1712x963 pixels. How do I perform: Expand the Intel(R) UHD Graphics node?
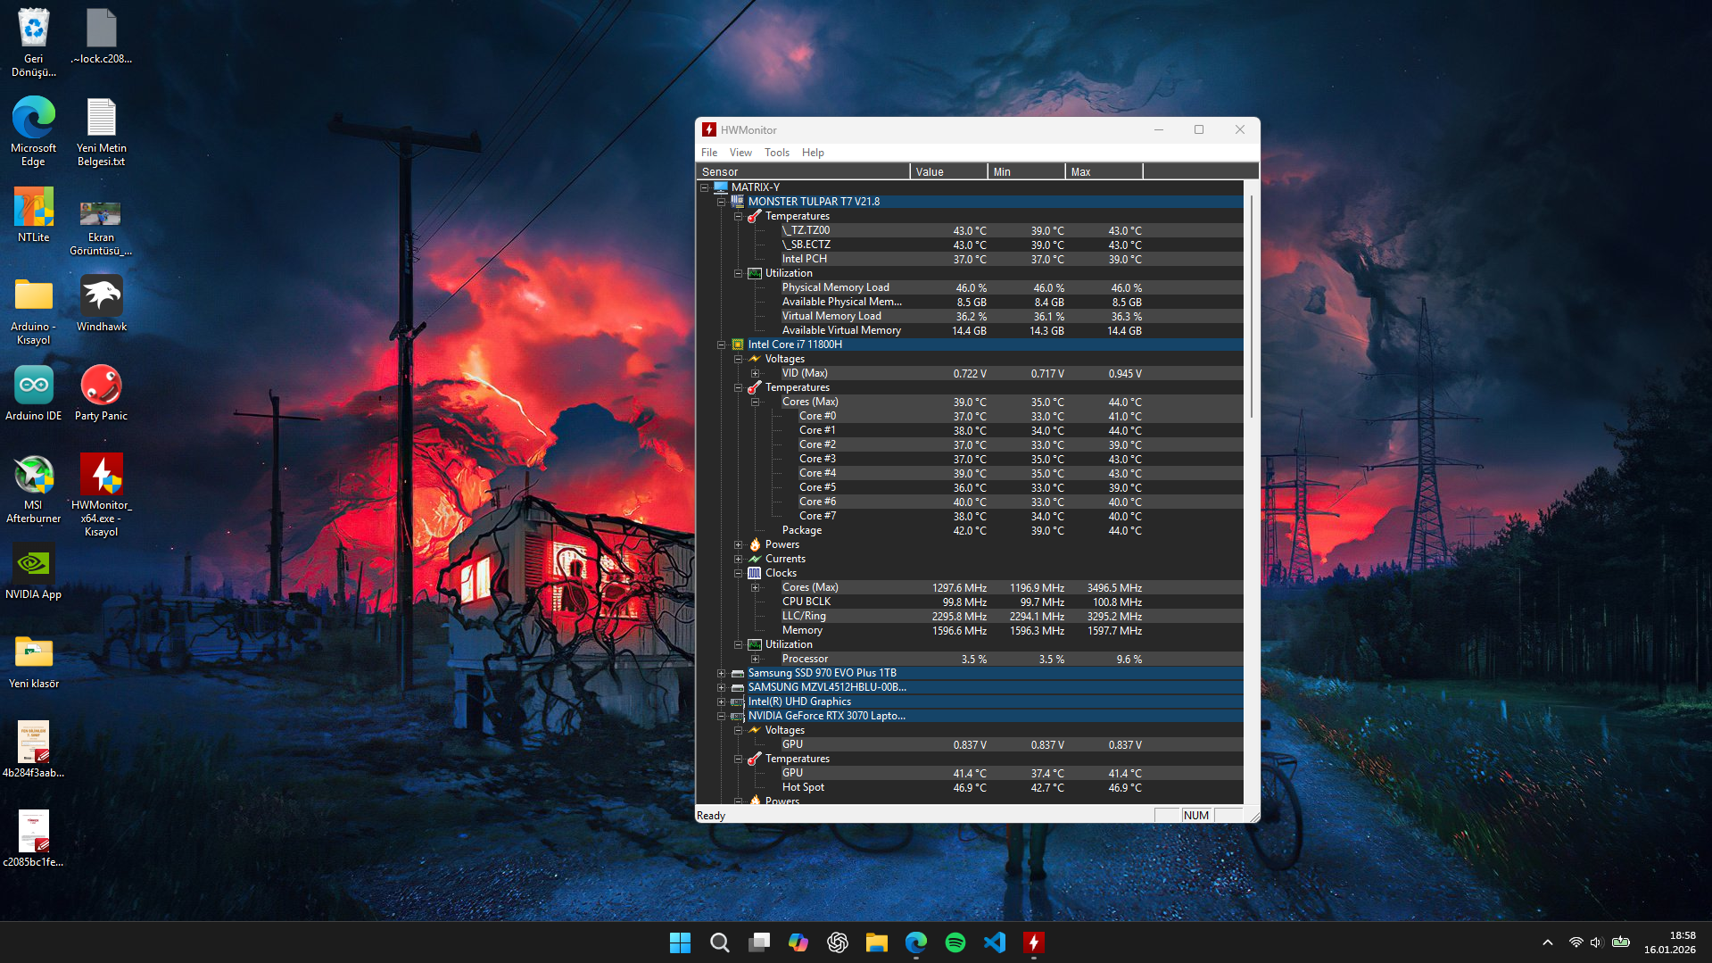pos(722,701)
